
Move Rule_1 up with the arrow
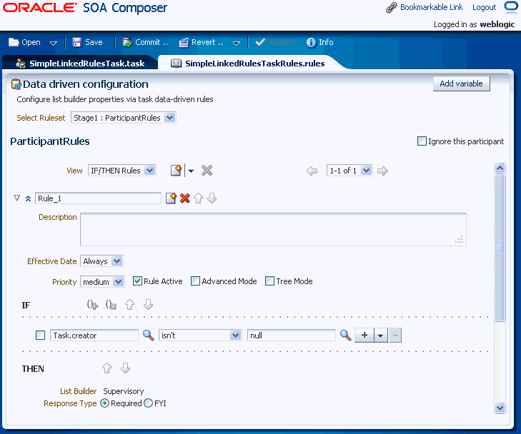pos(199,198)
